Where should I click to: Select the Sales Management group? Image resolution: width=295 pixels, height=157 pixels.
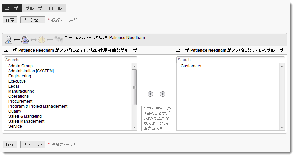[27, 121]
